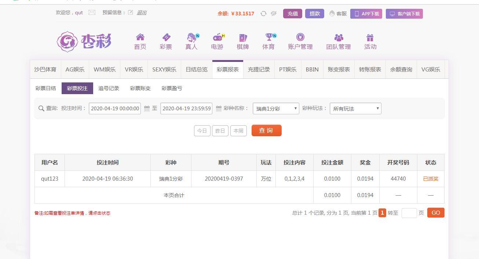Open the 活动 gift icon
This screenshot has height=259, width=479.
(x=370, y=37)
